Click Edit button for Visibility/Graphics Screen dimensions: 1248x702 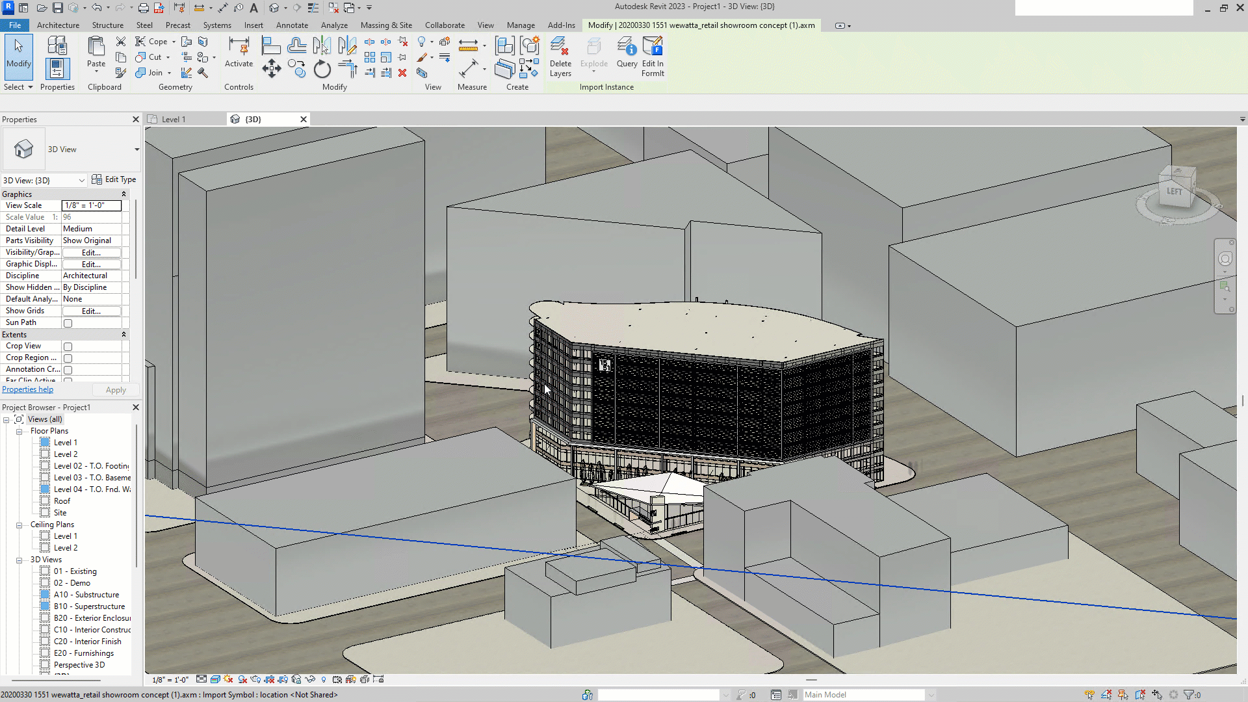91,252
